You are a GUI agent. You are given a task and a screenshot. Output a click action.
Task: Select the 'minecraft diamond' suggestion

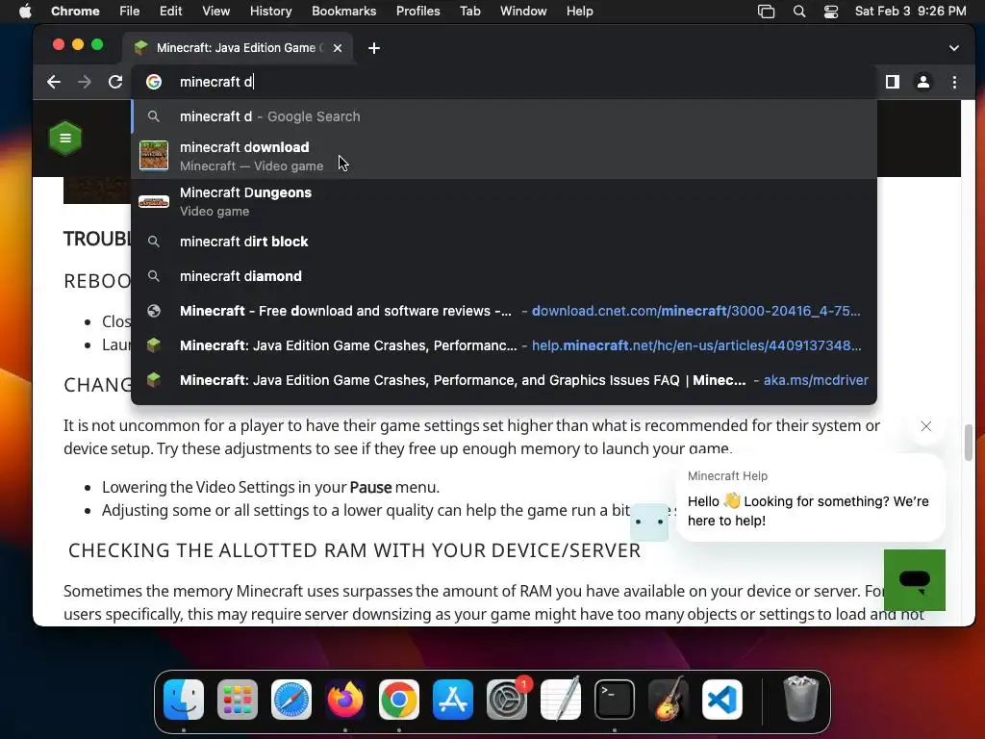(504, 276)
